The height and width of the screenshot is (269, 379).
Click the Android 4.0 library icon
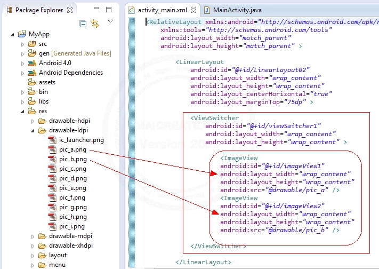click(32, 63)
